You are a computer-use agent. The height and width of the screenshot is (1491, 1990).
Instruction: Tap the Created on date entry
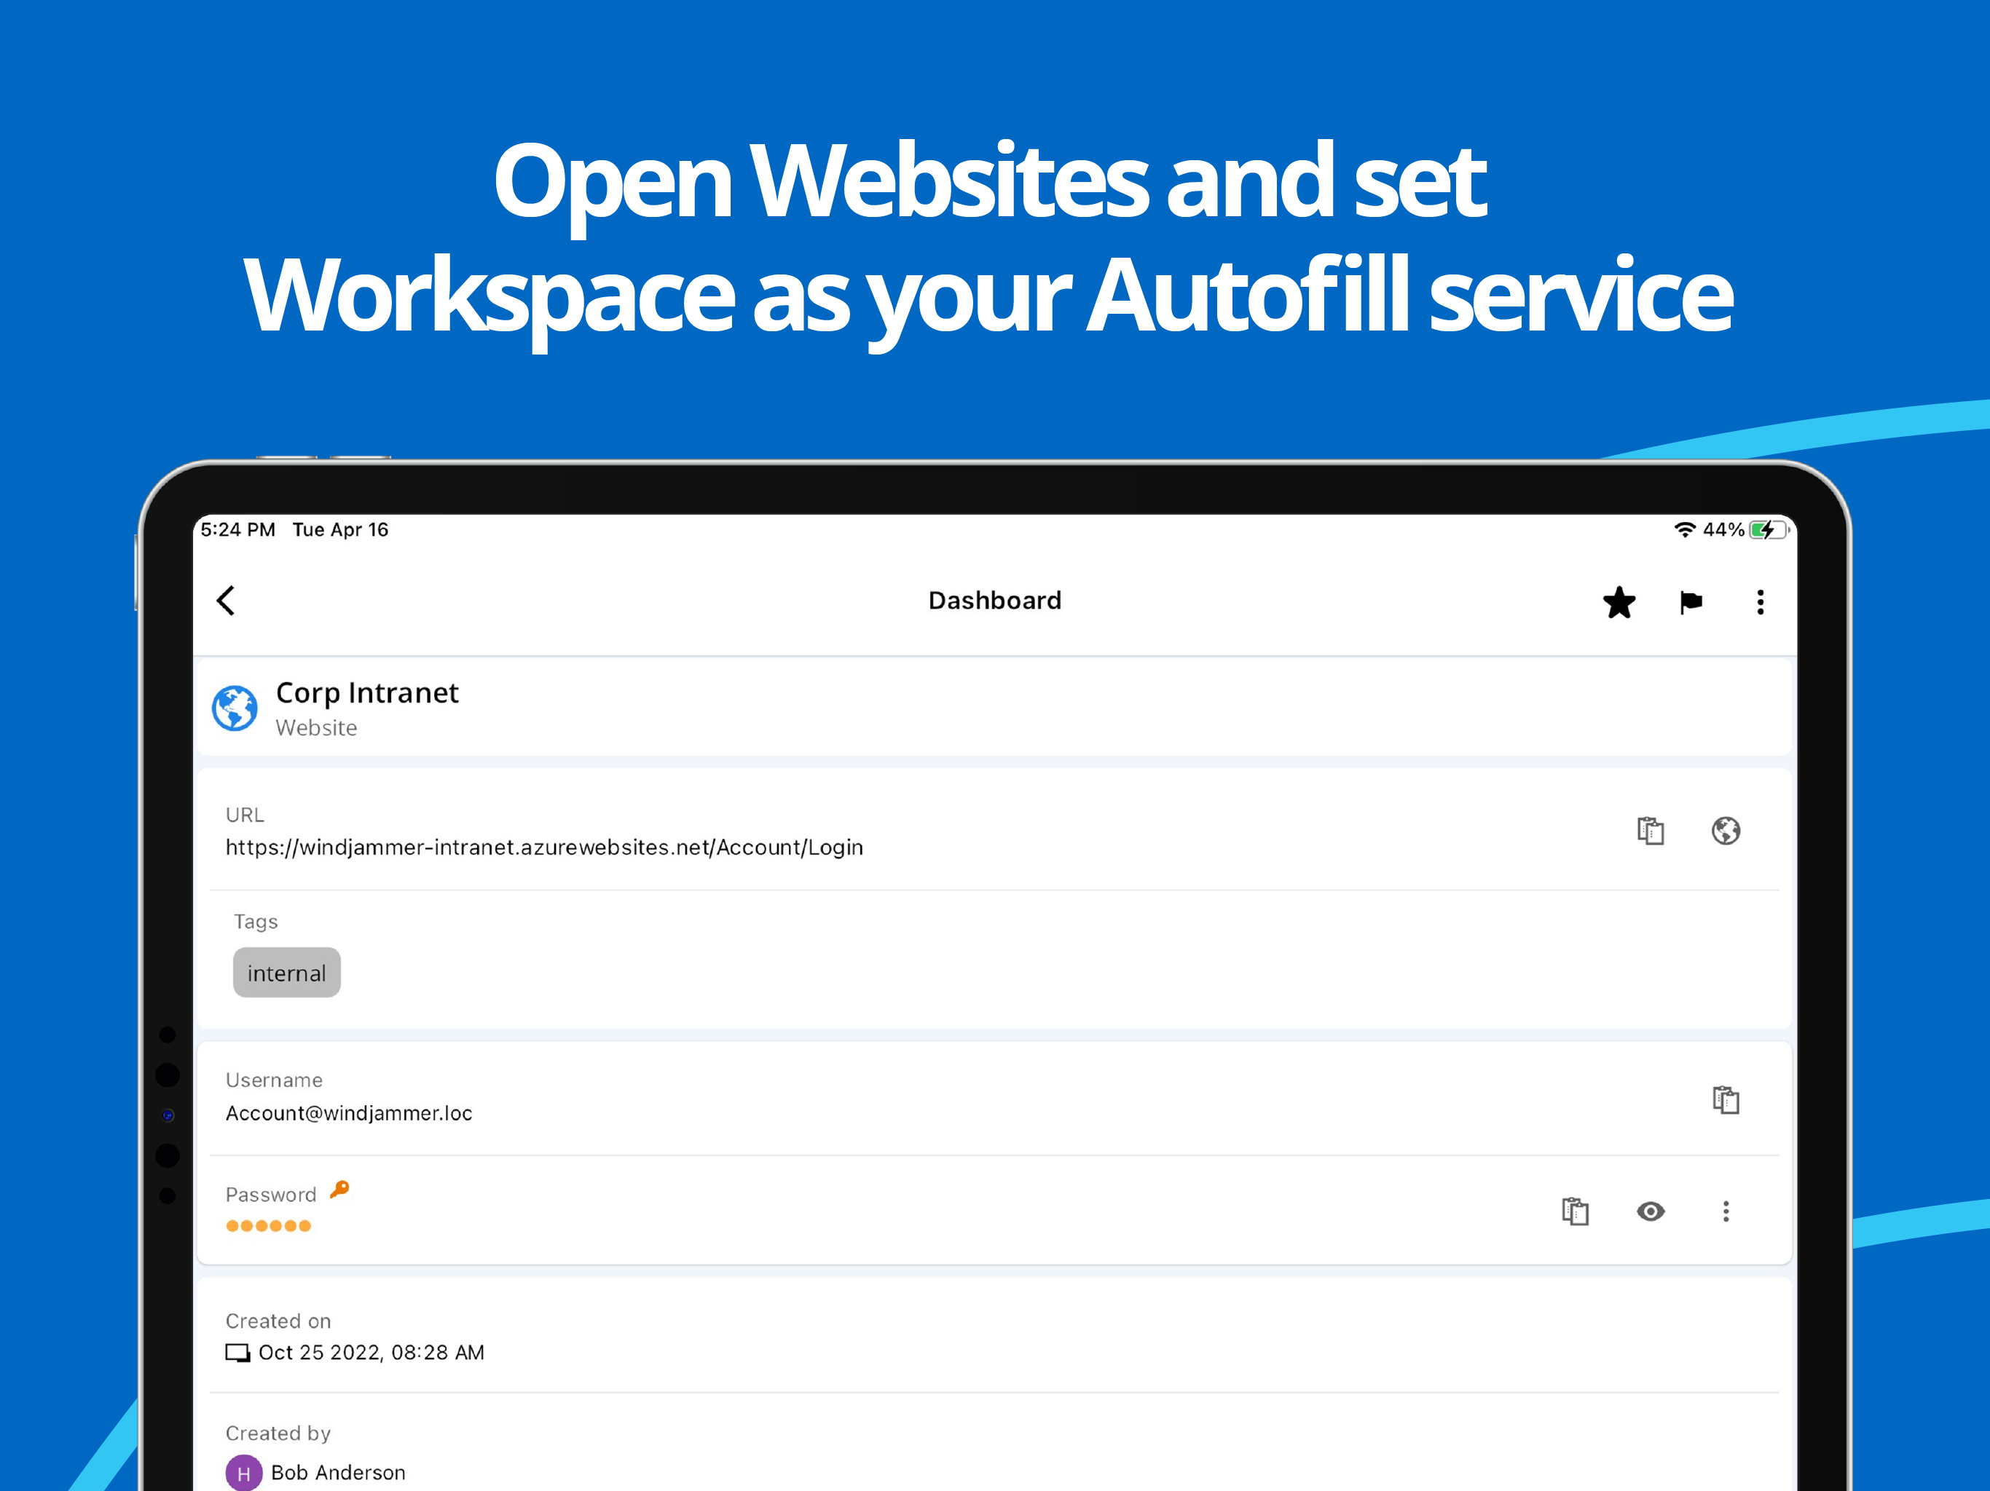[371, 1353]
